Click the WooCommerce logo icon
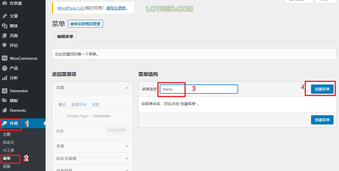 (5, 58)
